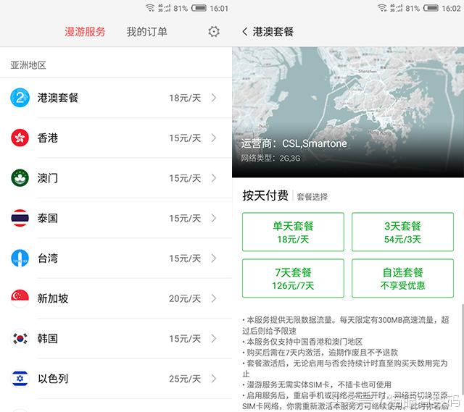Open the chevron on the 澳门 row

(x=214, y=178)
